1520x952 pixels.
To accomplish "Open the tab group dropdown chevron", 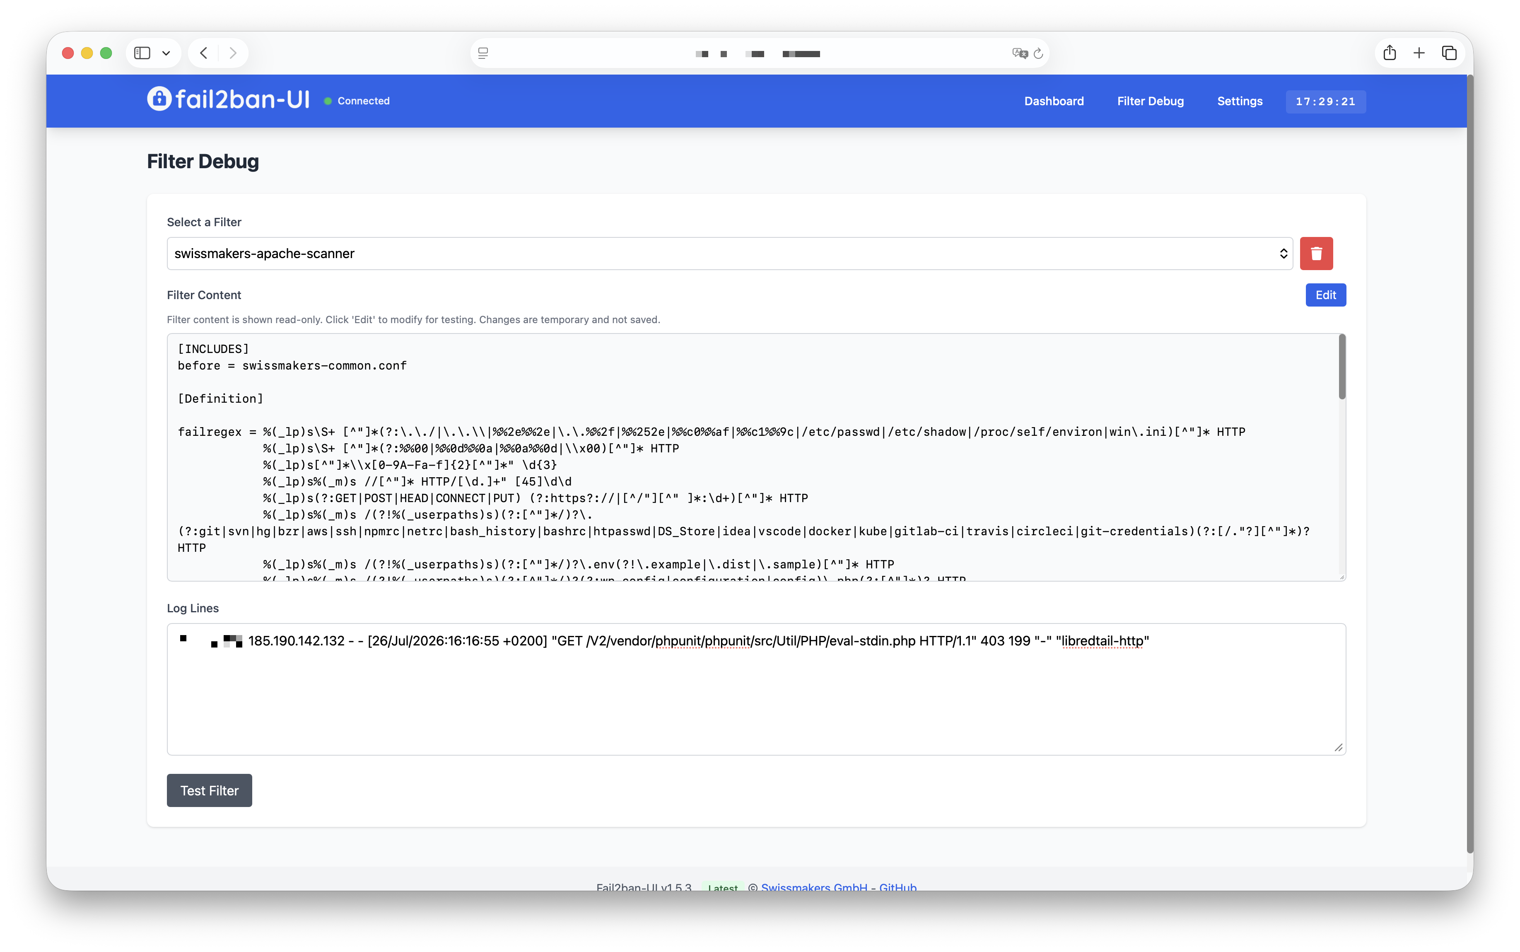I will (166, 53).
